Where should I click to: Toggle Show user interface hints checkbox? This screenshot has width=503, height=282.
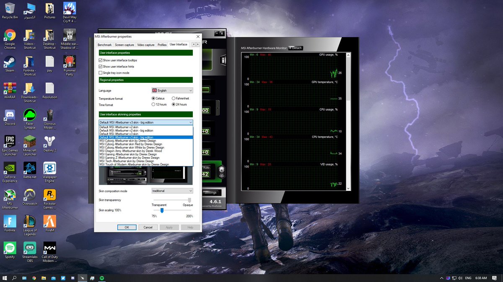pos(101,66)
